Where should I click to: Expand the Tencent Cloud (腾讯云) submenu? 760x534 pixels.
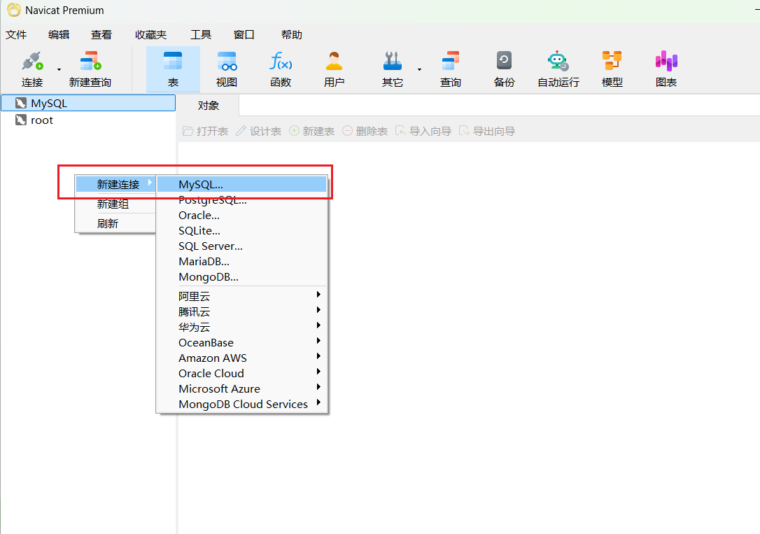click(x=241, y=311)
